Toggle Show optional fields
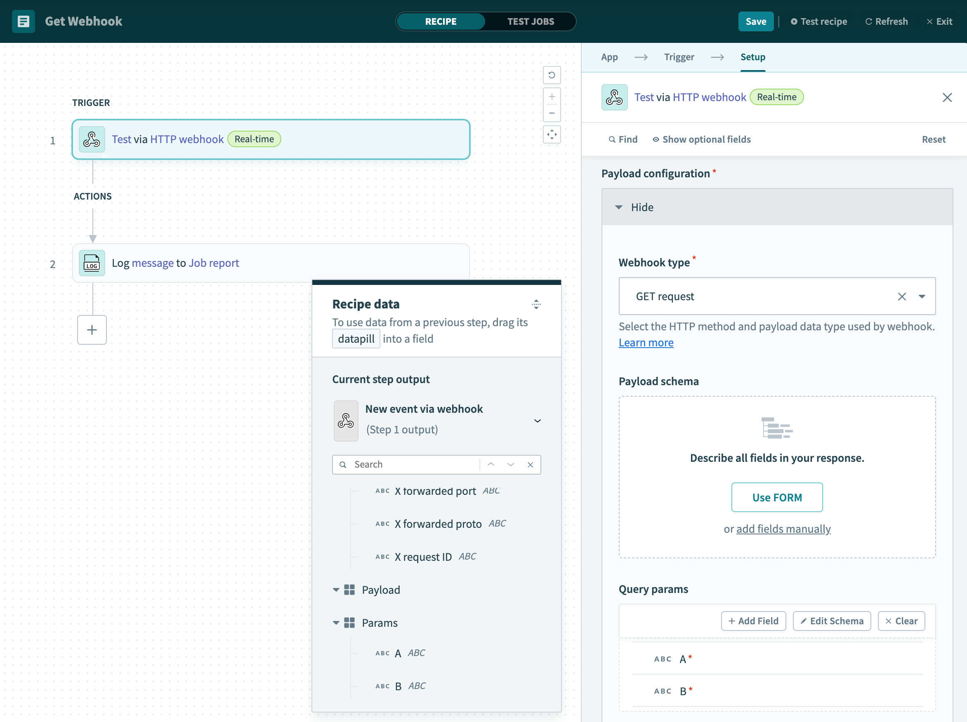The width and height of the screenshot is (967, 722). click(x=701, y=139)
